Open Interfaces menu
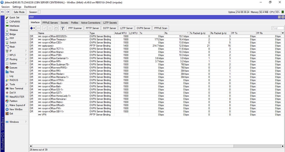This screenshot has width=285, height=152. click(x=14, y=26)
